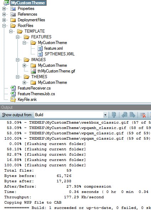Image resolution: width=151 pixels, height=210 pixels.
Task: Click the 82.87% flushing current folder line
Action: (46, 155)
